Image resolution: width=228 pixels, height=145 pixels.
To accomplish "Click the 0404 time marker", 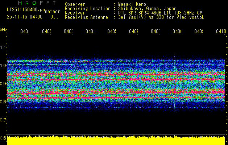I will [90, 31].
